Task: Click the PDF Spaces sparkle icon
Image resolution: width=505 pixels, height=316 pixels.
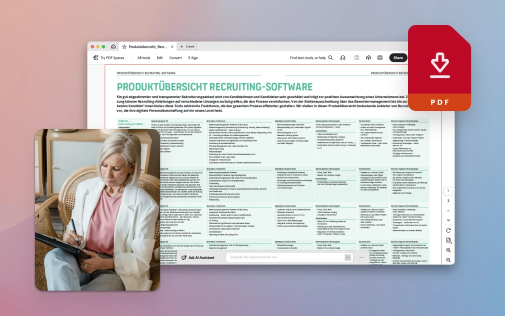Action: click(x=95, y=57)
